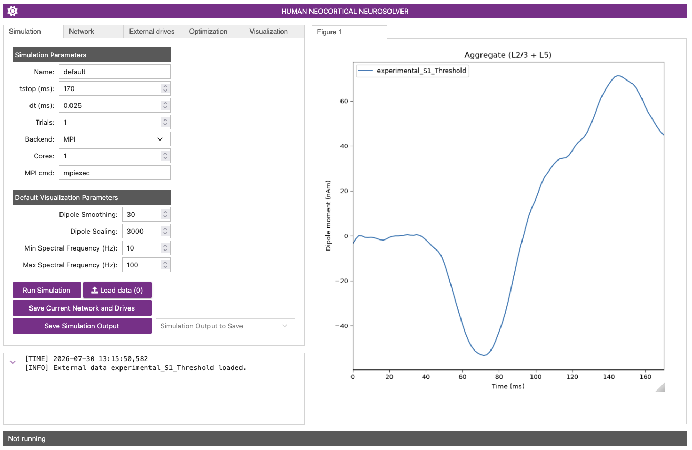Click the Save Simulation Output button
The width and height of the screenshot is (692, 450).
(82, 326)
